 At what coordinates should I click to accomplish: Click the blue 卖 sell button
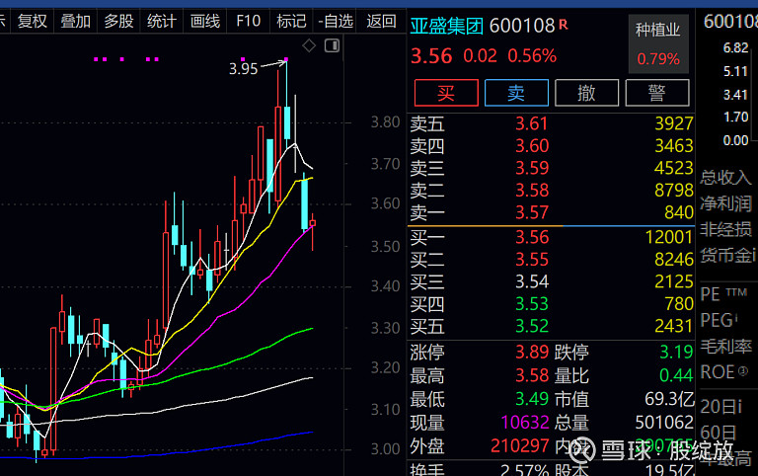tap(516, 93)
